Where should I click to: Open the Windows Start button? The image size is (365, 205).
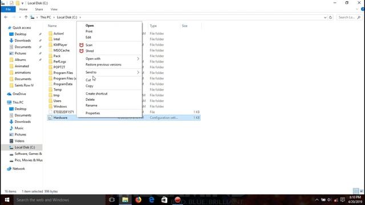point(7,200)
